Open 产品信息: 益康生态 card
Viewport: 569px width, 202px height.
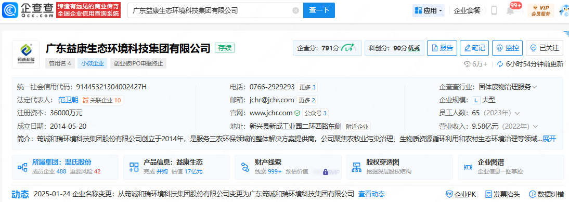click(x=176, y=167)
